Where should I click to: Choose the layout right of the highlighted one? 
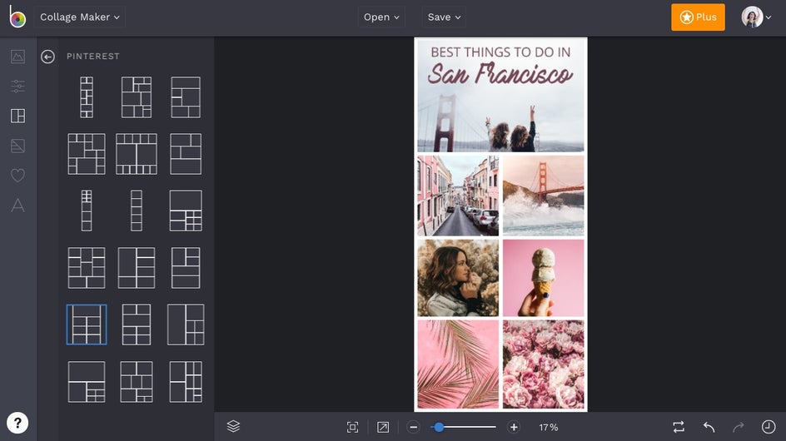click(x=137, y=325)
